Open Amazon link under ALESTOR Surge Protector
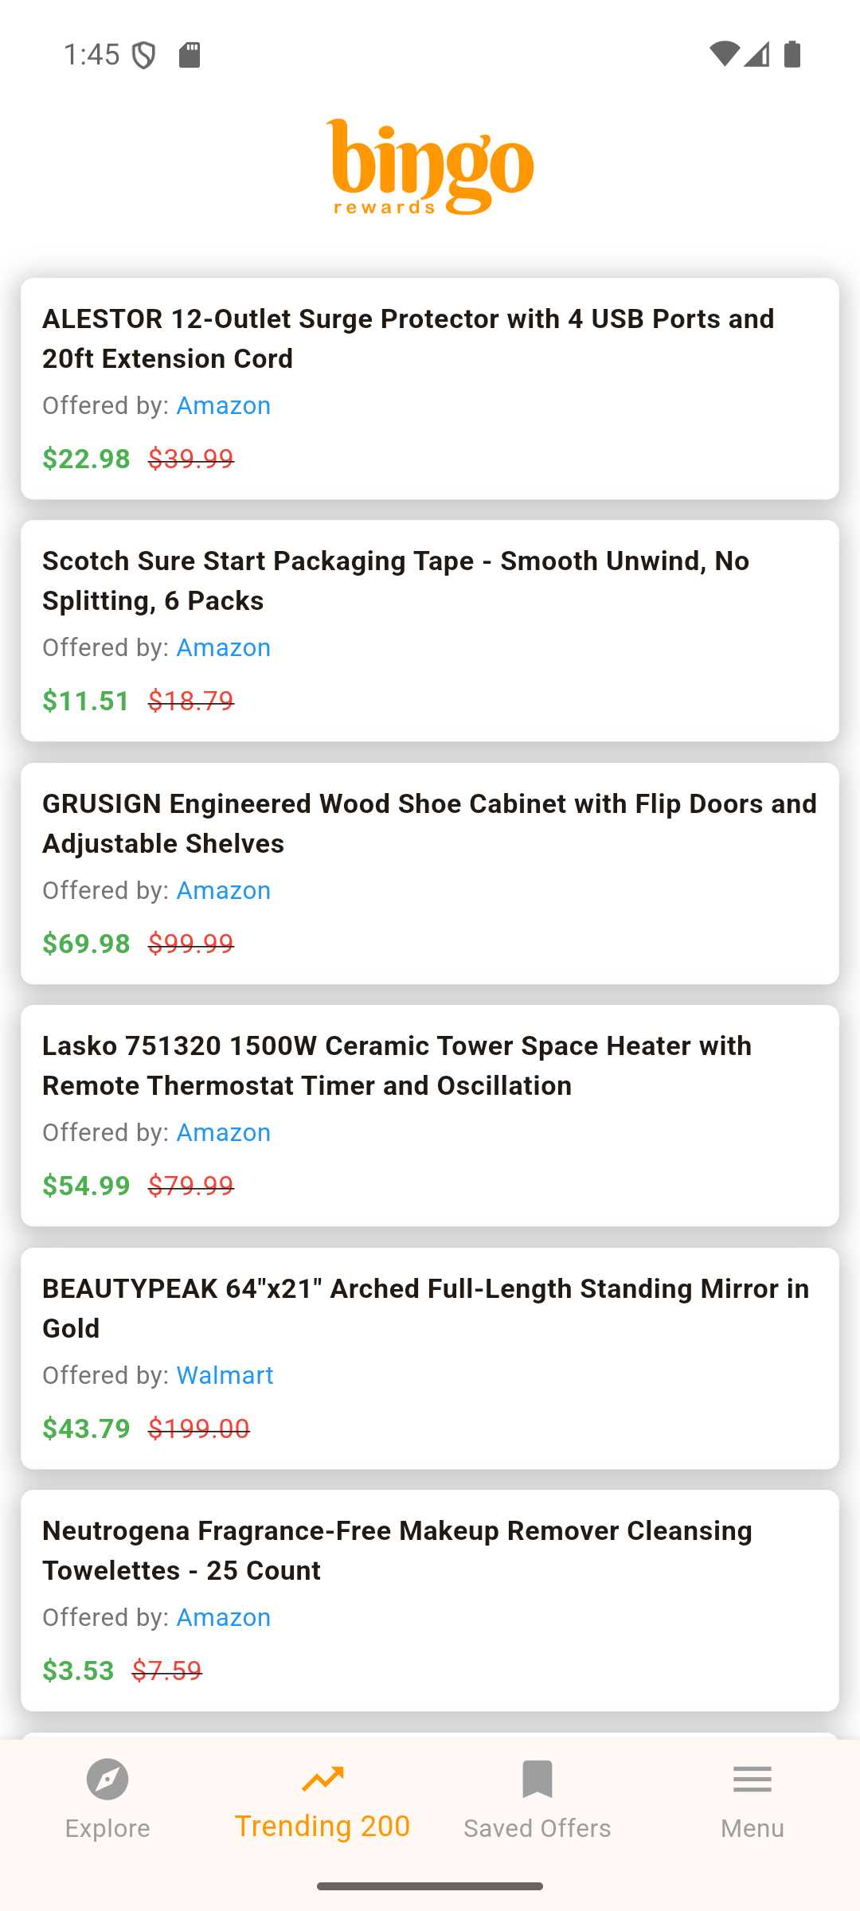The width and height of the screenshot is (860, 1911). (x=223, y=405)
